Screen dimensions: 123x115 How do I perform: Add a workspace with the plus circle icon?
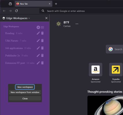(38, 27)
